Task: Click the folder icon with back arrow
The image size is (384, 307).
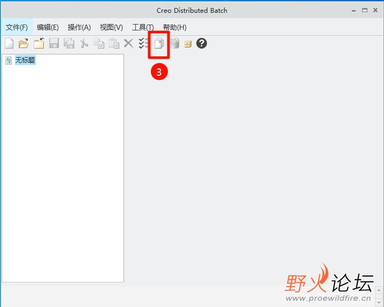Action: [x=39, y=43]
